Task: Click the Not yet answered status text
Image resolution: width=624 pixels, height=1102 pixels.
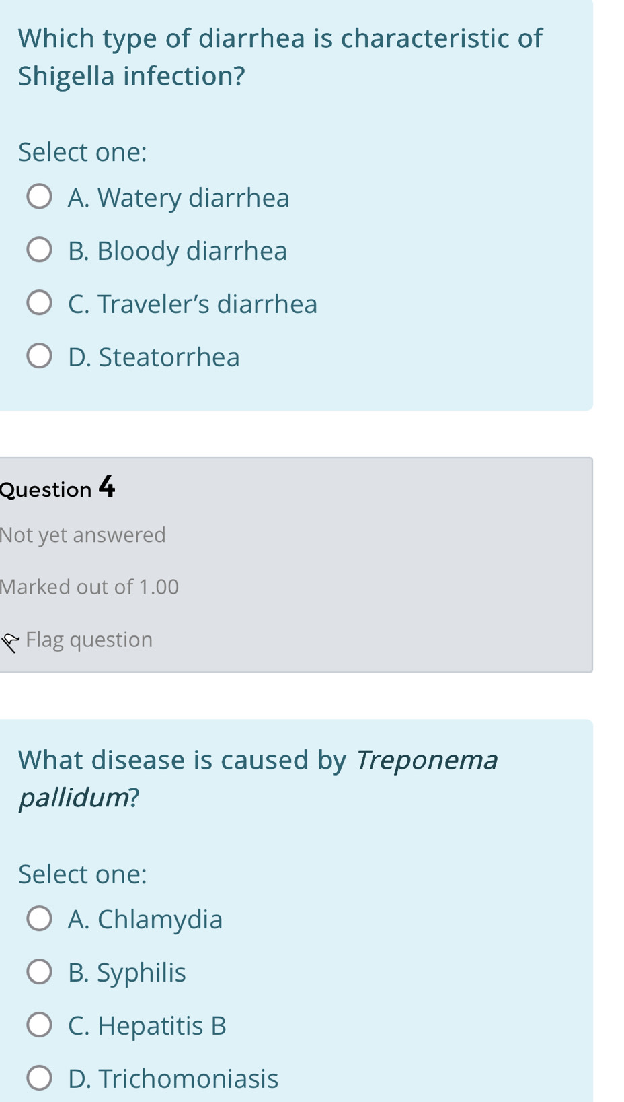Action: [x=83, y=535]
